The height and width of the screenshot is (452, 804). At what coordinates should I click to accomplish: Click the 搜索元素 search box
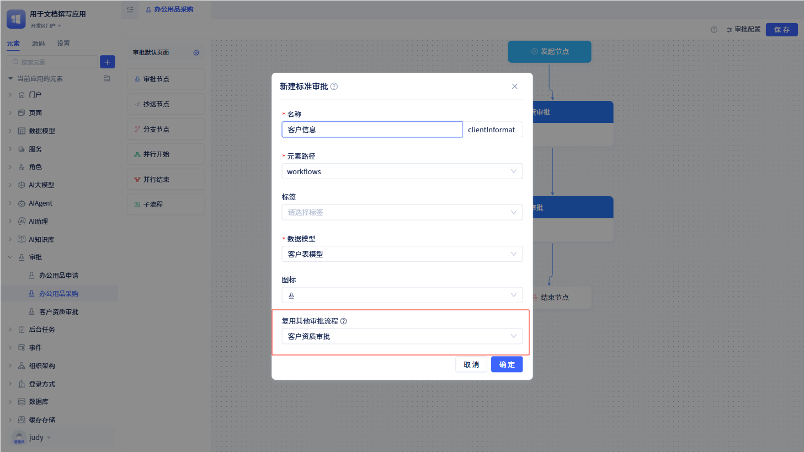[x=52, y=62]
